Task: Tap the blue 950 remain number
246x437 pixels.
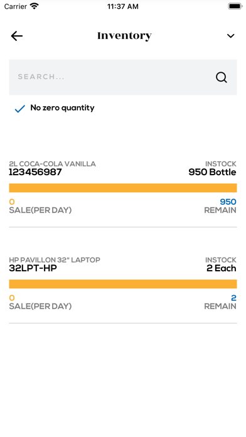Action: (228, 202)
